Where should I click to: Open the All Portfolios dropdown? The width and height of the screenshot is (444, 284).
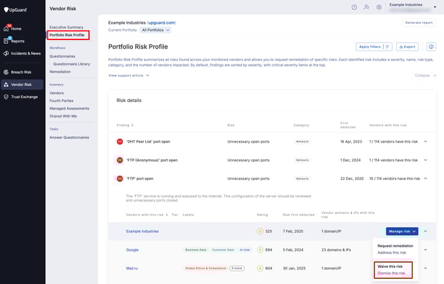click(x=155, y=30)
